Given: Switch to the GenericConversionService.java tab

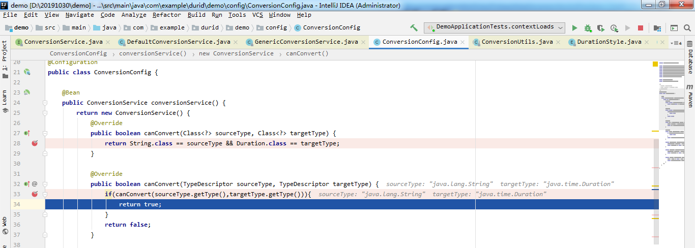Looking at the screenshot, I should pos(306,42).
